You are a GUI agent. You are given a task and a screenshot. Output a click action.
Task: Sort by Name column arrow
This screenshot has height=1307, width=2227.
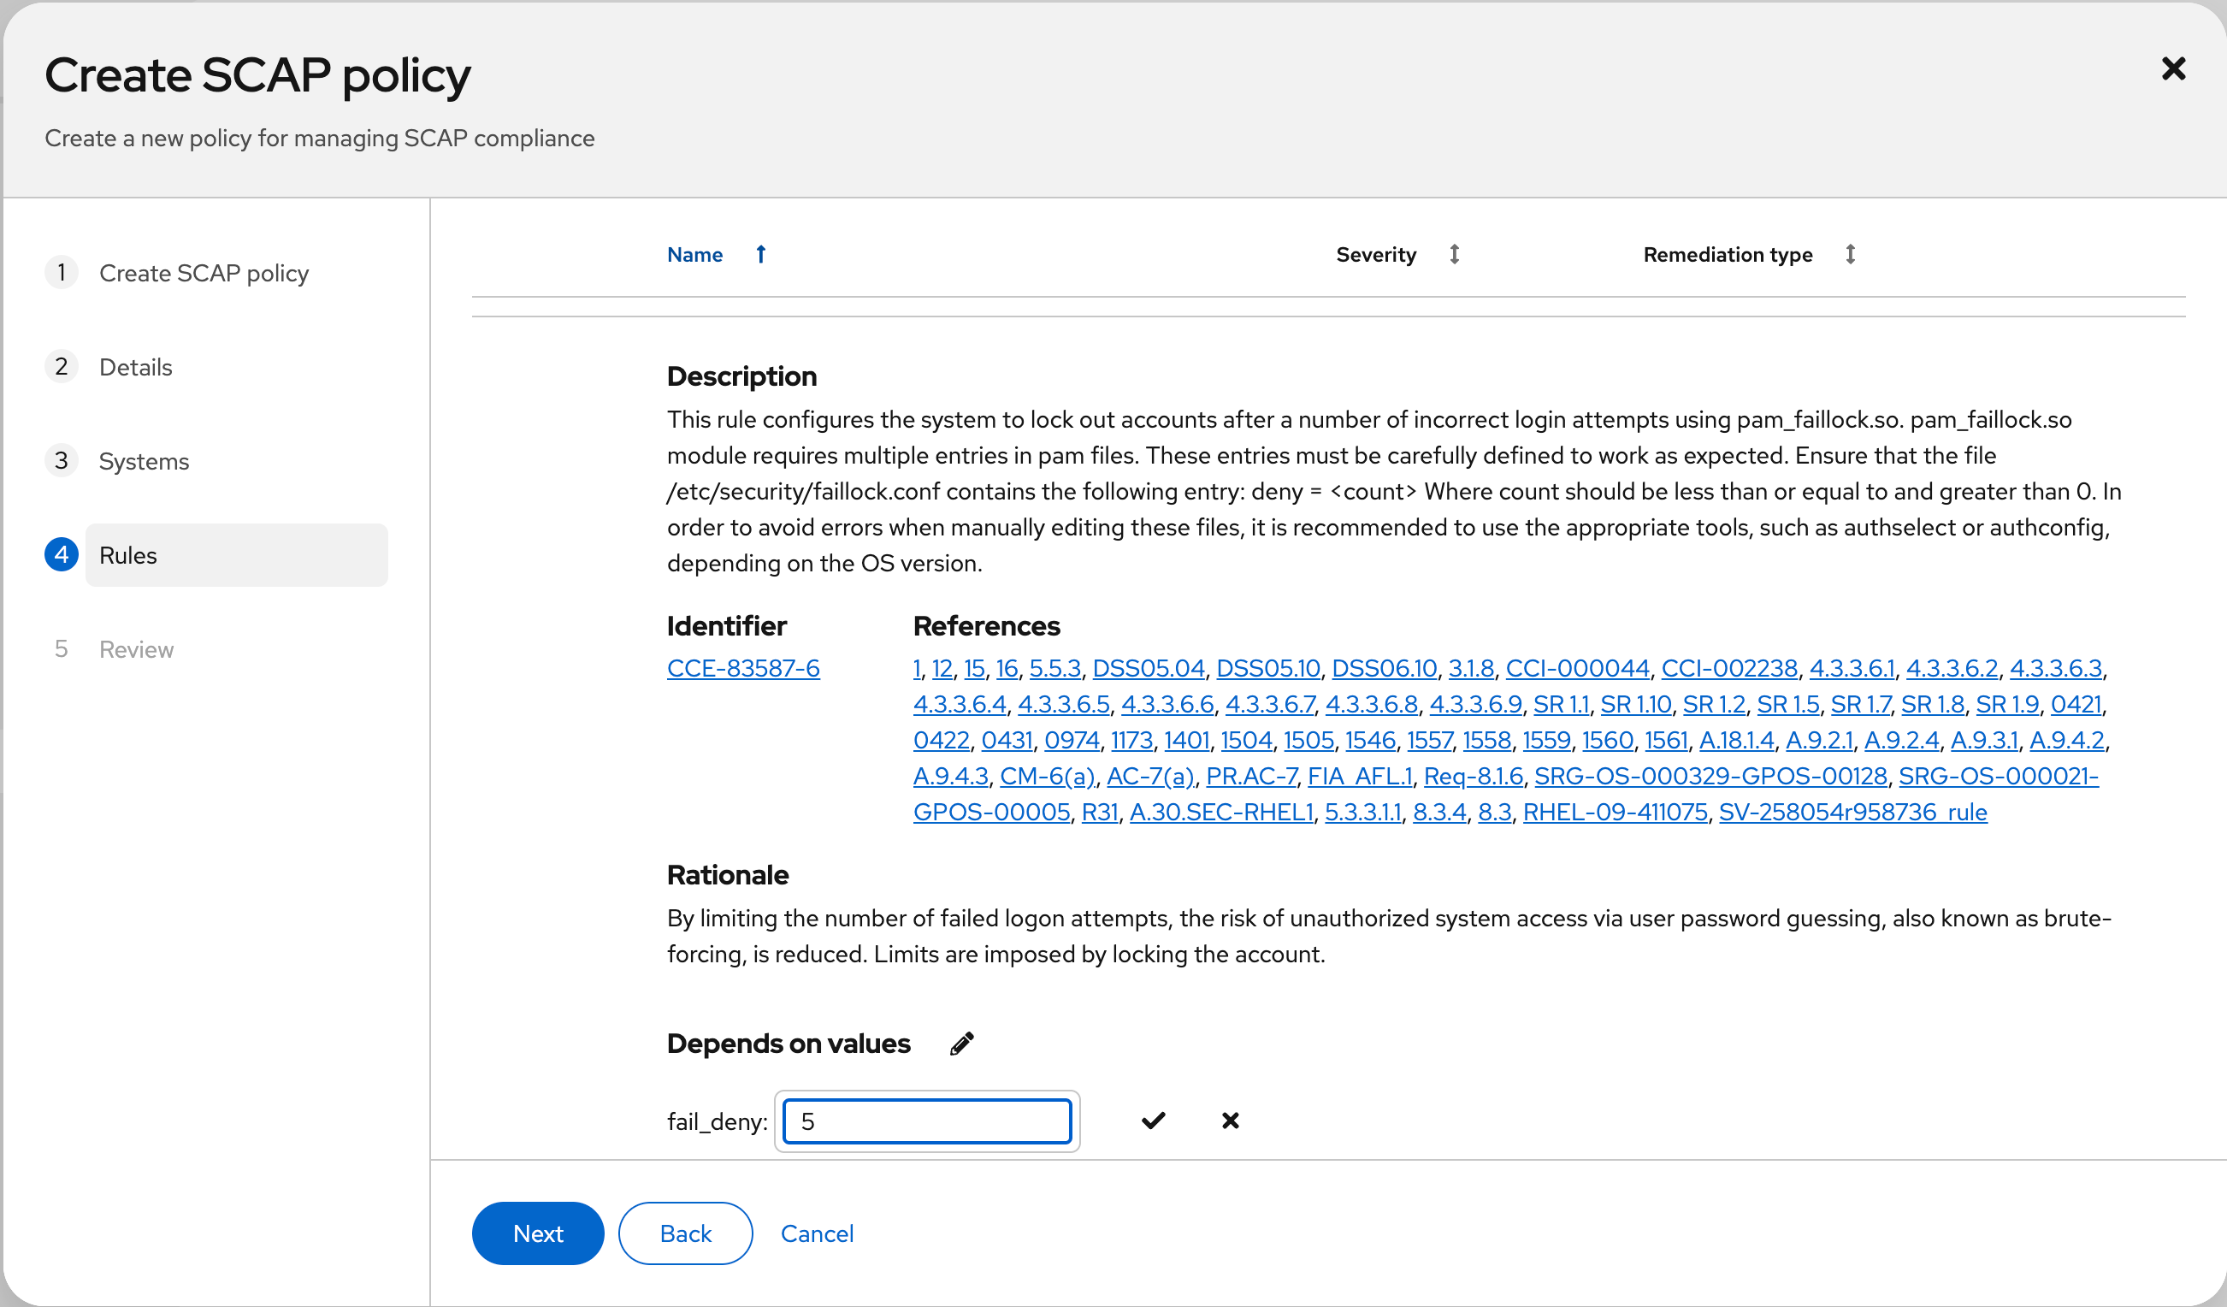pos(760,255)
